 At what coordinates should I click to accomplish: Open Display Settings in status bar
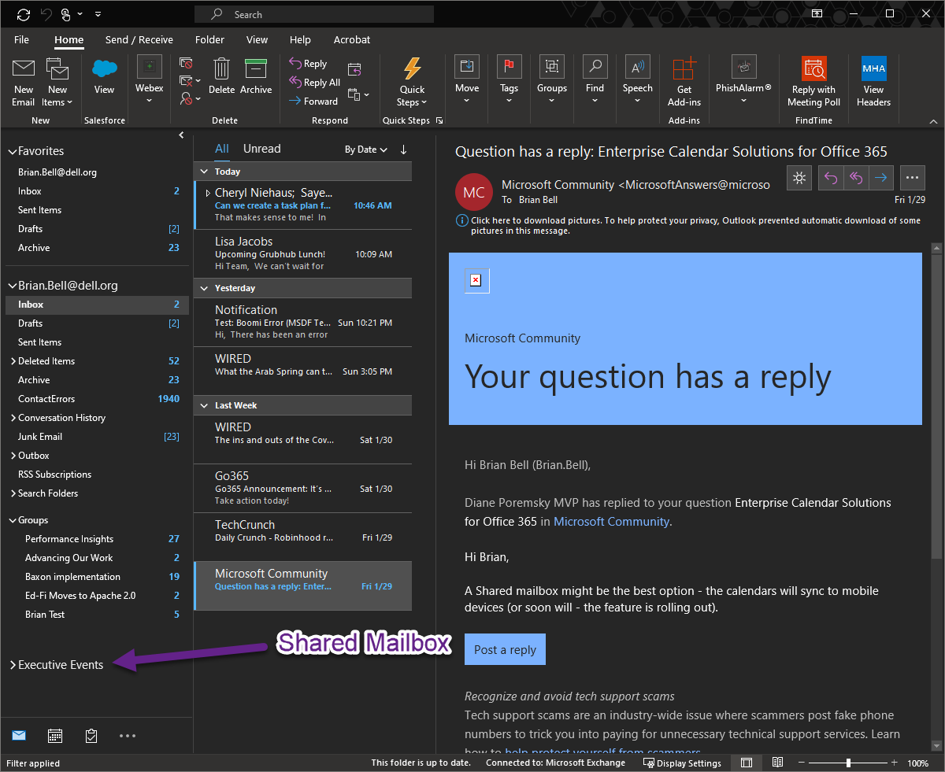682,763
